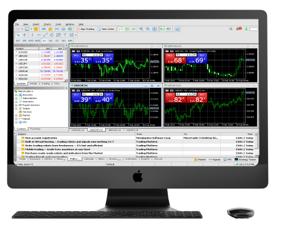Open the Charts menu
Screen dimensions: 281x225
point(47,24)
